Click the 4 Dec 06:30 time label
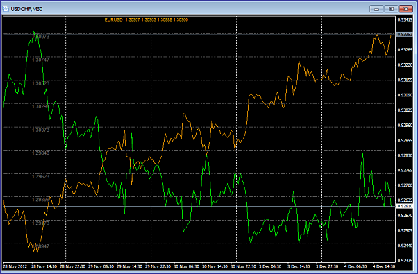 tap(356, 266)
